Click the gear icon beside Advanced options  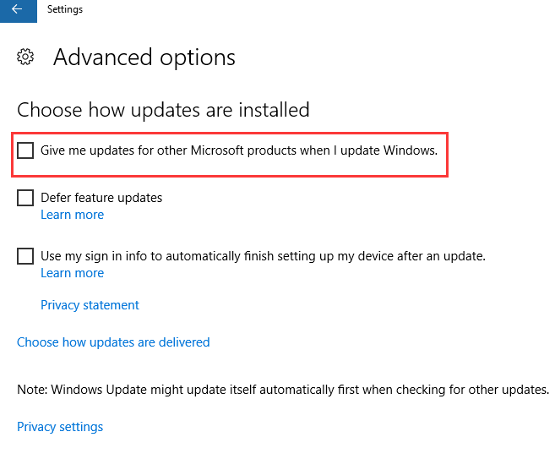point(25,57)
